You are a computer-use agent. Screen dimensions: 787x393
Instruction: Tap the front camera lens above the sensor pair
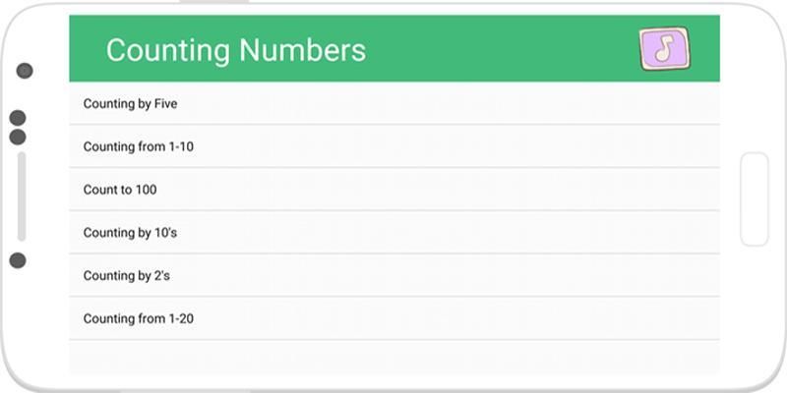pyautogui.click(x=25, y=71)
